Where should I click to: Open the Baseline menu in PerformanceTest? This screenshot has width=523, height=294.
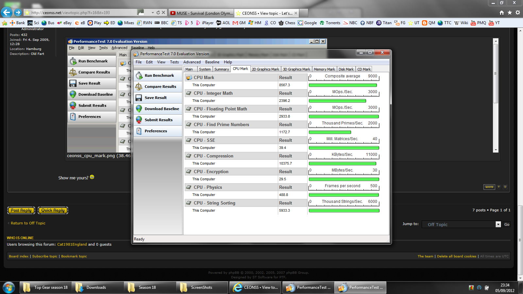click(212, 62)
